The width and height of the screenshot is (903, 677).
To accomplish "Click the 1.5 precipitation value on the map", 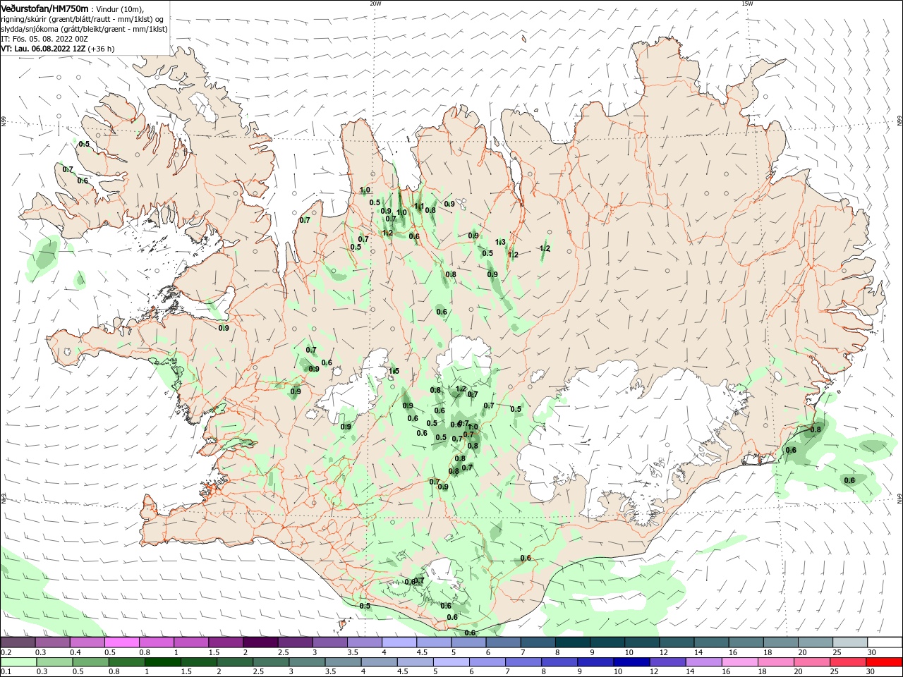I will coord(394,371).
